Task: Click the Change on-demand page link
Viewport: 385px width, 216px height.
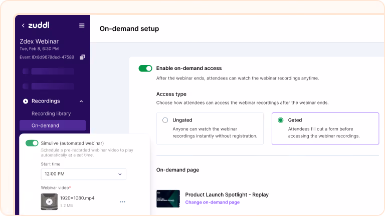Action: tap(213, 202)
